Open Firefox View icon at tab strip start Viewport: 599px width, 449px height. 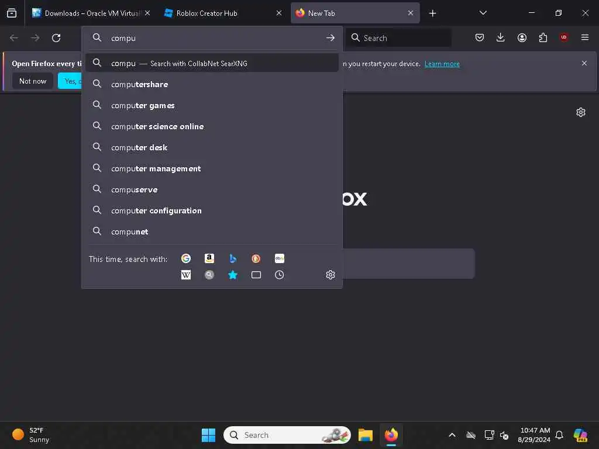pos(12,13)
